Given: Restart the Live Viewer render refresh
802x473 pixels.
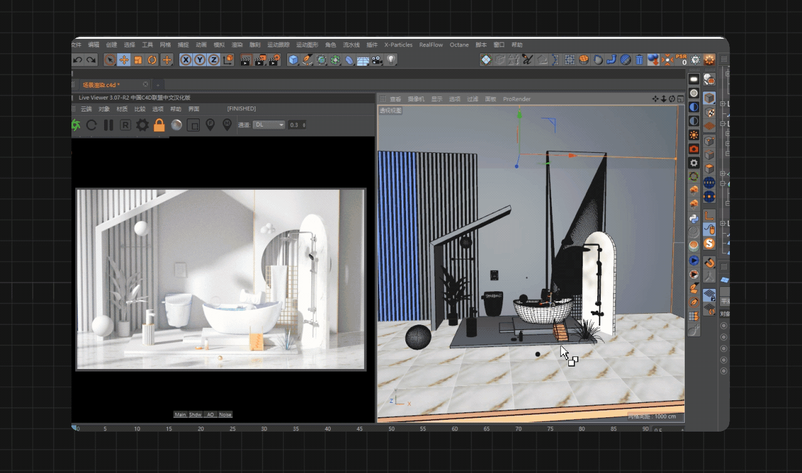Looking at the screenshot, I should coord(91,125).
